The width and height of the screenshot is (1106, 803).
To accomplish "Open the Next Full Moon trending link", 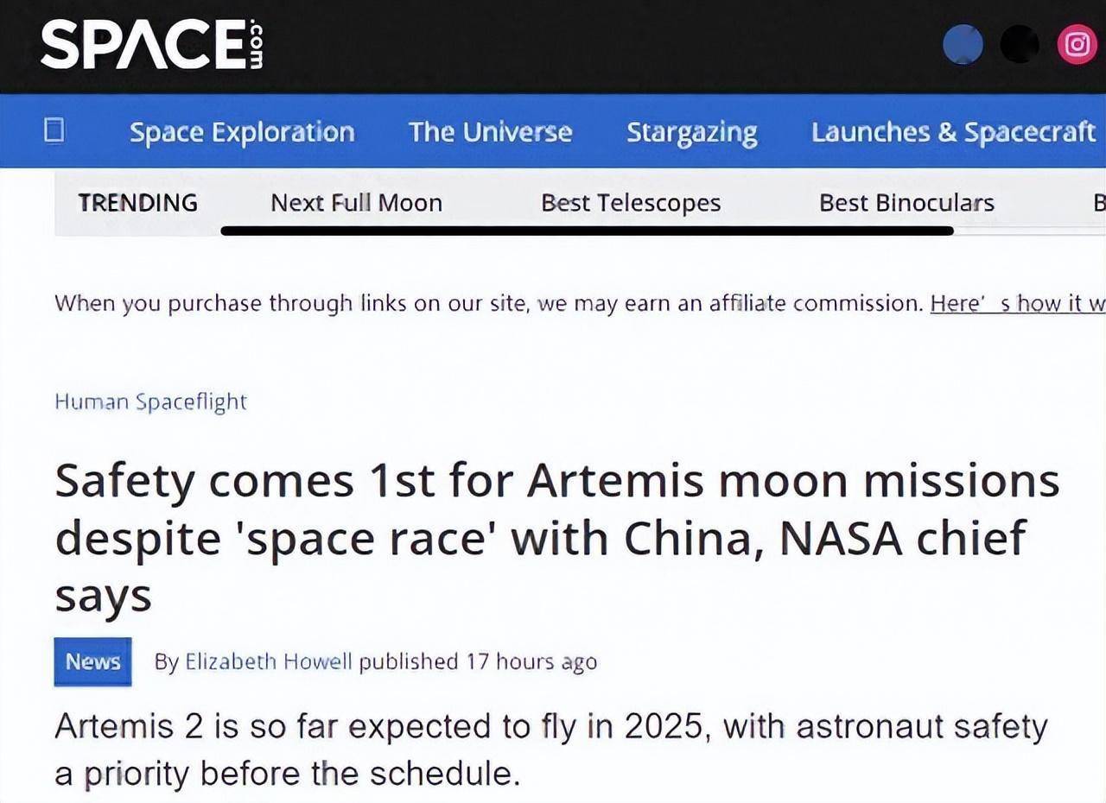I will pyautogui.click(x=356, y=202).
